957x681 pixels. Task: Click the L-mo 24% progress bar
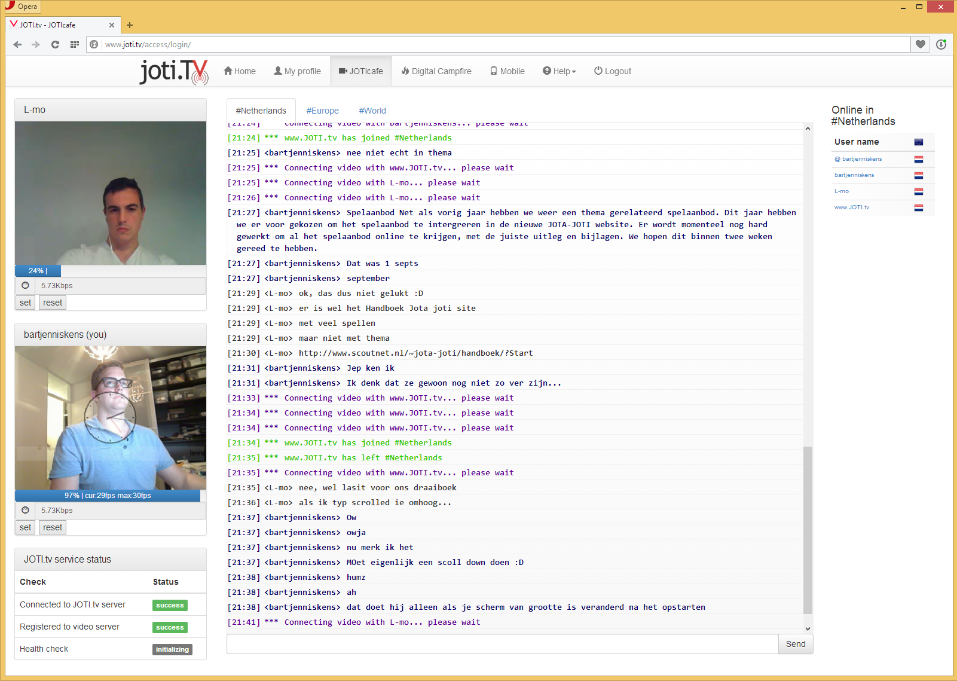tap(38, 271)
